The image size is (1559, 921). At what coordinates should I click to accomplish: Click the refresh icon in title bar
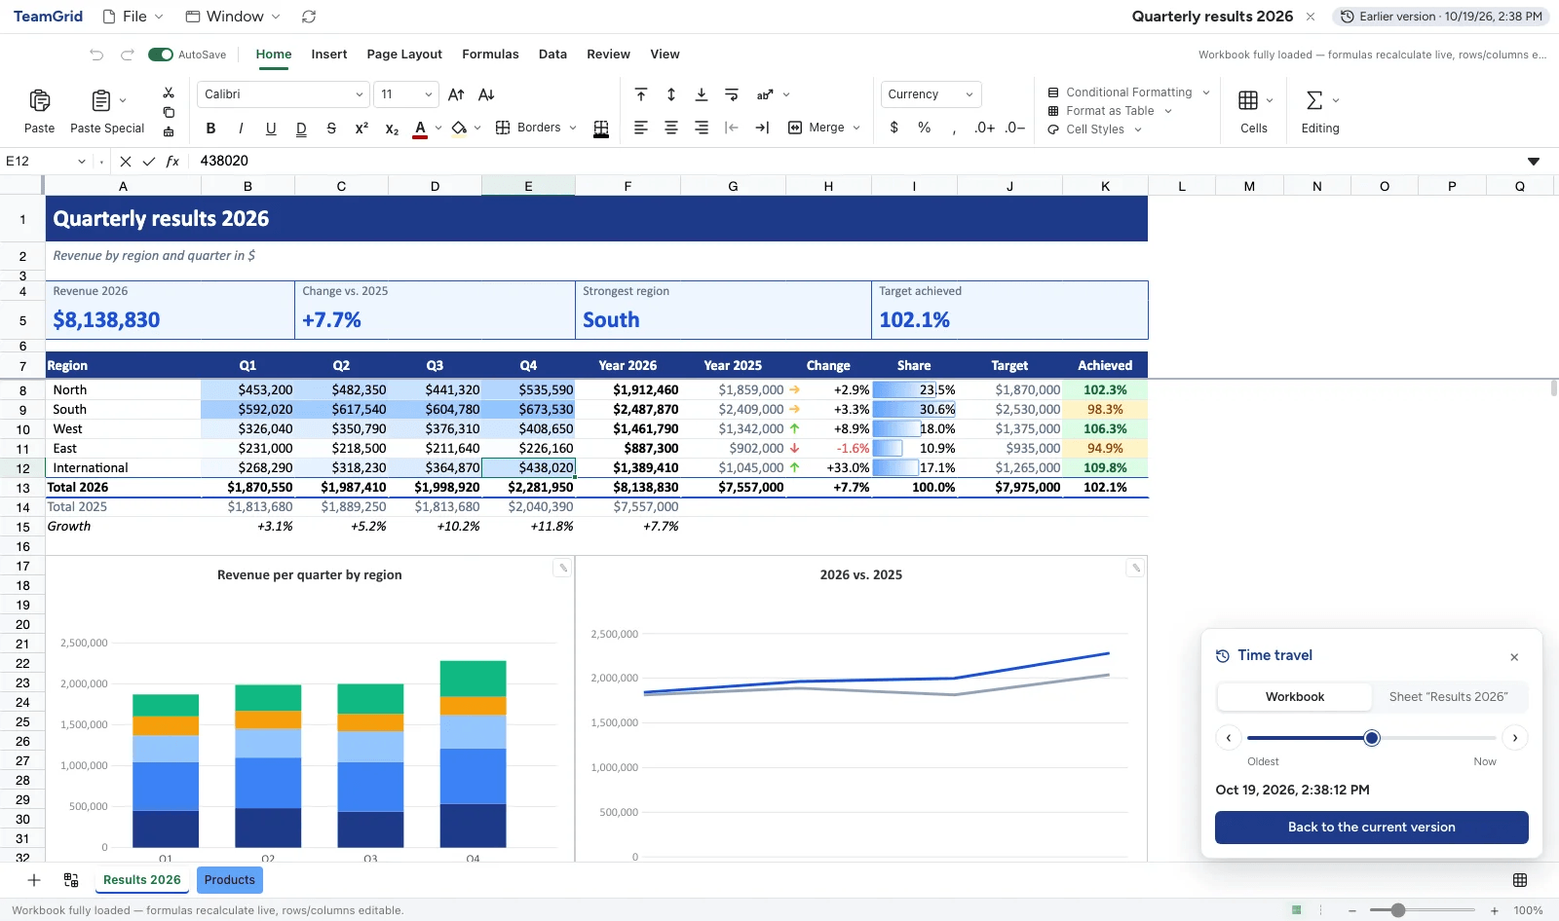click(309, 17)
